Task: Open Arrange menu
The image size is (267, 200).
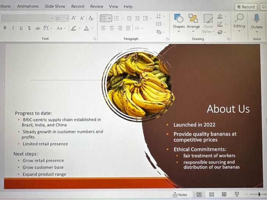Action: pos(193,23)
